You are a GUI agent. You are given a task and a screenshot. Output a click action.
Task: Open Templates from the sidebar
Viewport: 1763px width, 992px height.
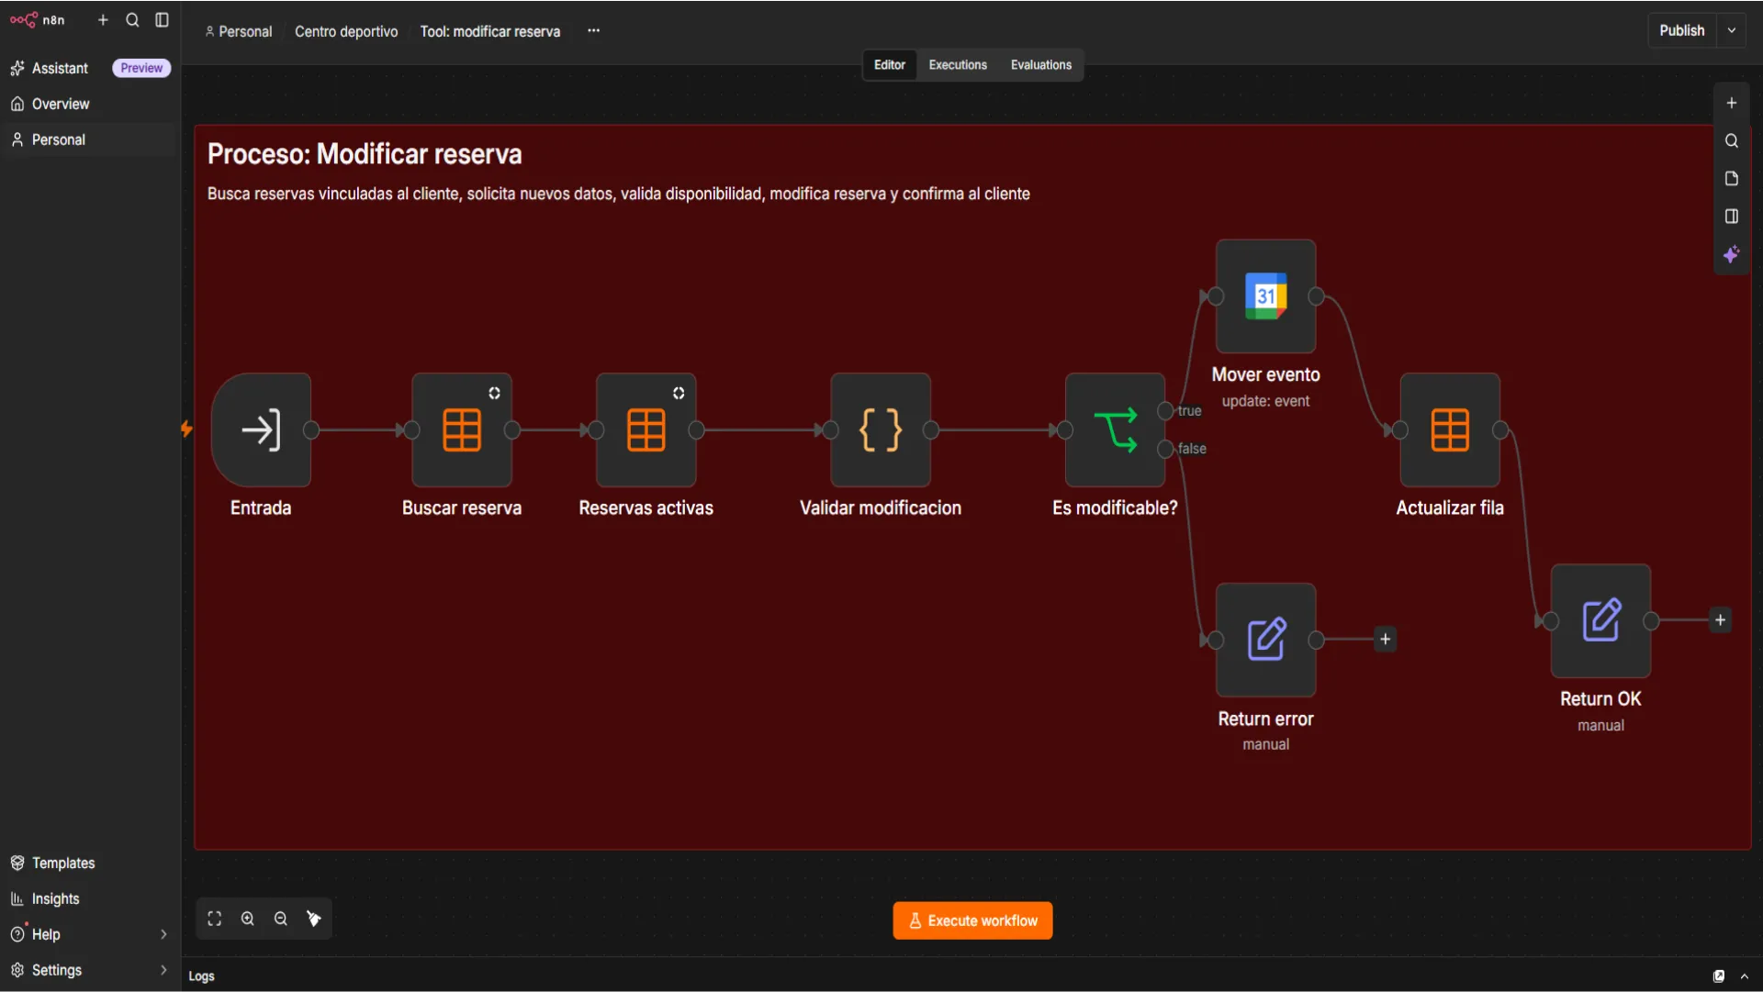click(90, 863)
